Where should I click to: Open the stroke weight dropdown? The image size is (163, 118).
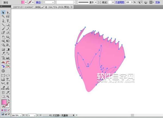click(53, 2)
